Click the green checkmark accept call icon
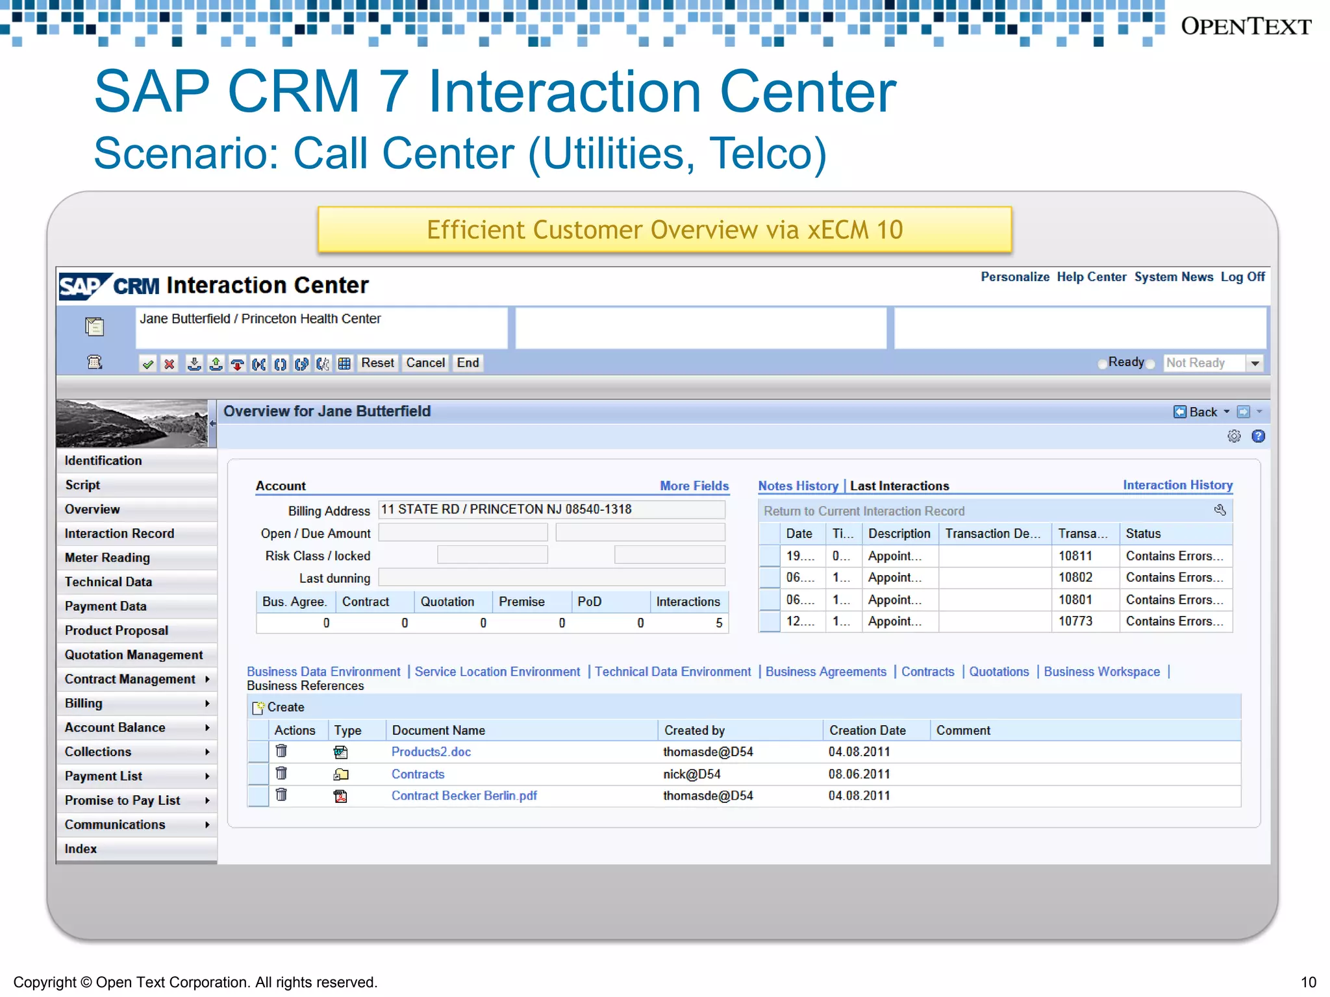 pyautogui.click(x=148, y=363)
